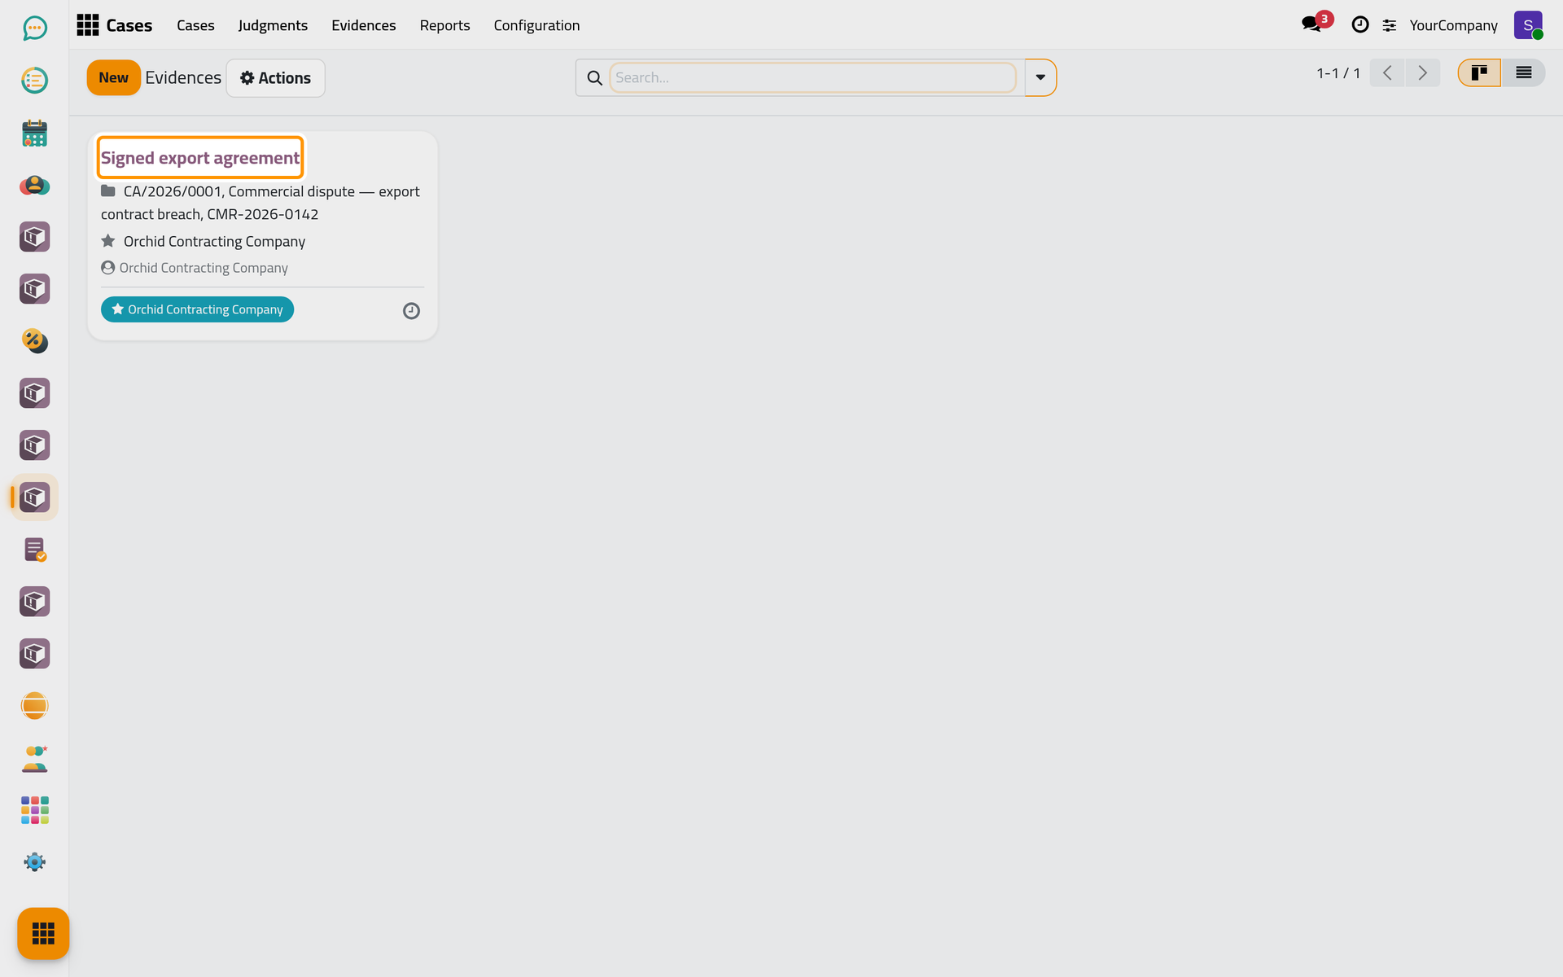Click the pager text 1-1 / 1
Screen dimensions: 1563x977
(1338, 73)
